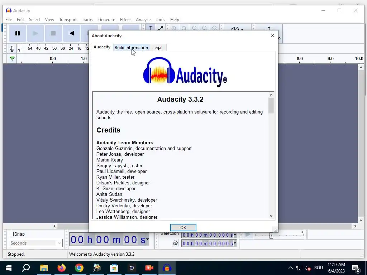Open taskbar Search magnifier
Viewport: 367px width, 275px height.
[26, 268]
